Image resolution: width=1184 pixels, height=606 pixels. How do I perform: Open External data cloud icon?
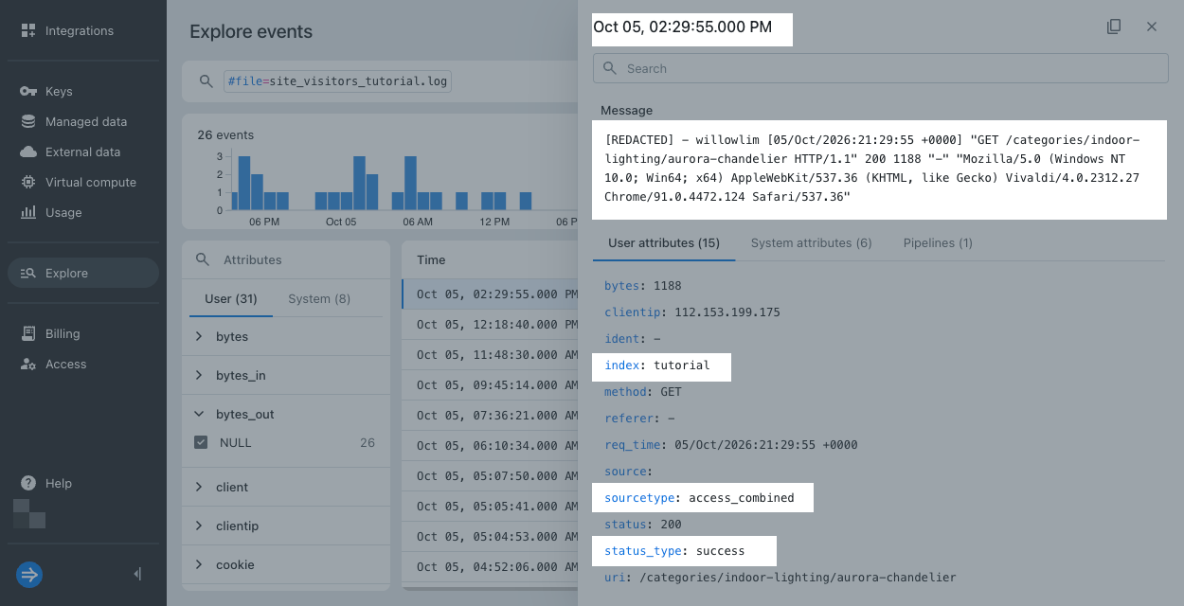28,151
